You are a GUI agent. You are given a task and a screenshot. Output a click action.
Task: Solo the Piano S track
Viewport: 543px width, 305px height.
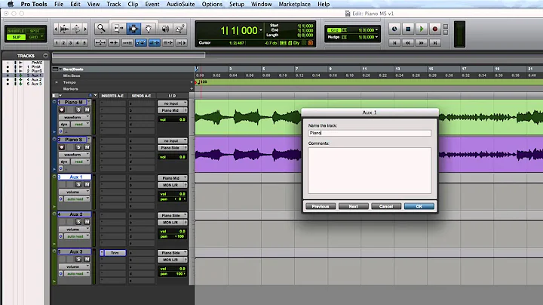coord(78,147)
